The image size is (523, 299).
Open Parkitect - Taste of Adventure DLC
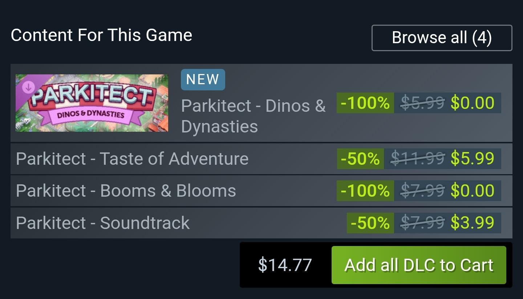(x=132, y=159)
